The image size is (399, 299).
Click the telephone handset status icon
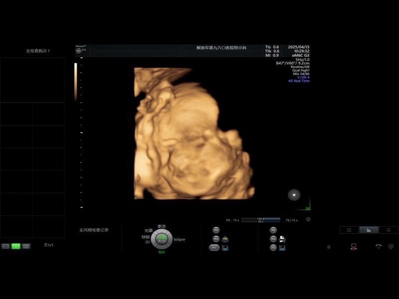coord(379,246)
